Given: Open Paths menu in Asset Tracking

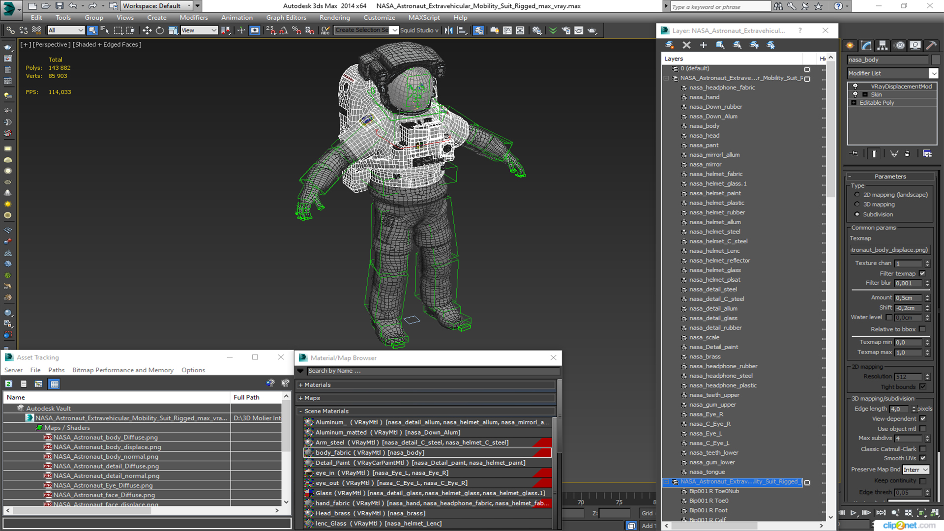Looking at the screenshot, I should (x=56, y=370).
